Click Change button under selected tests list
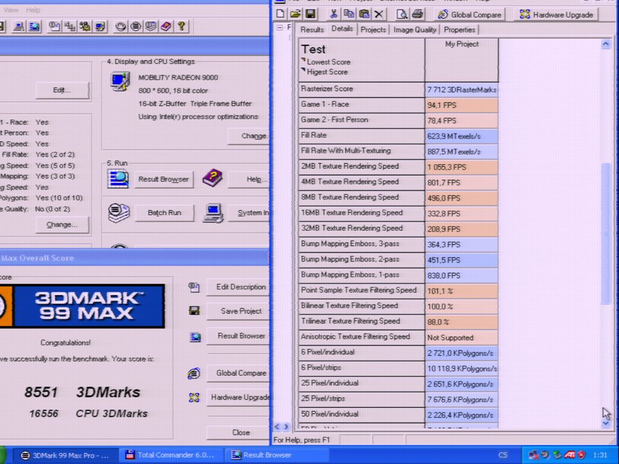This screenshot has width=619, height=464. (x=62, y=225)
